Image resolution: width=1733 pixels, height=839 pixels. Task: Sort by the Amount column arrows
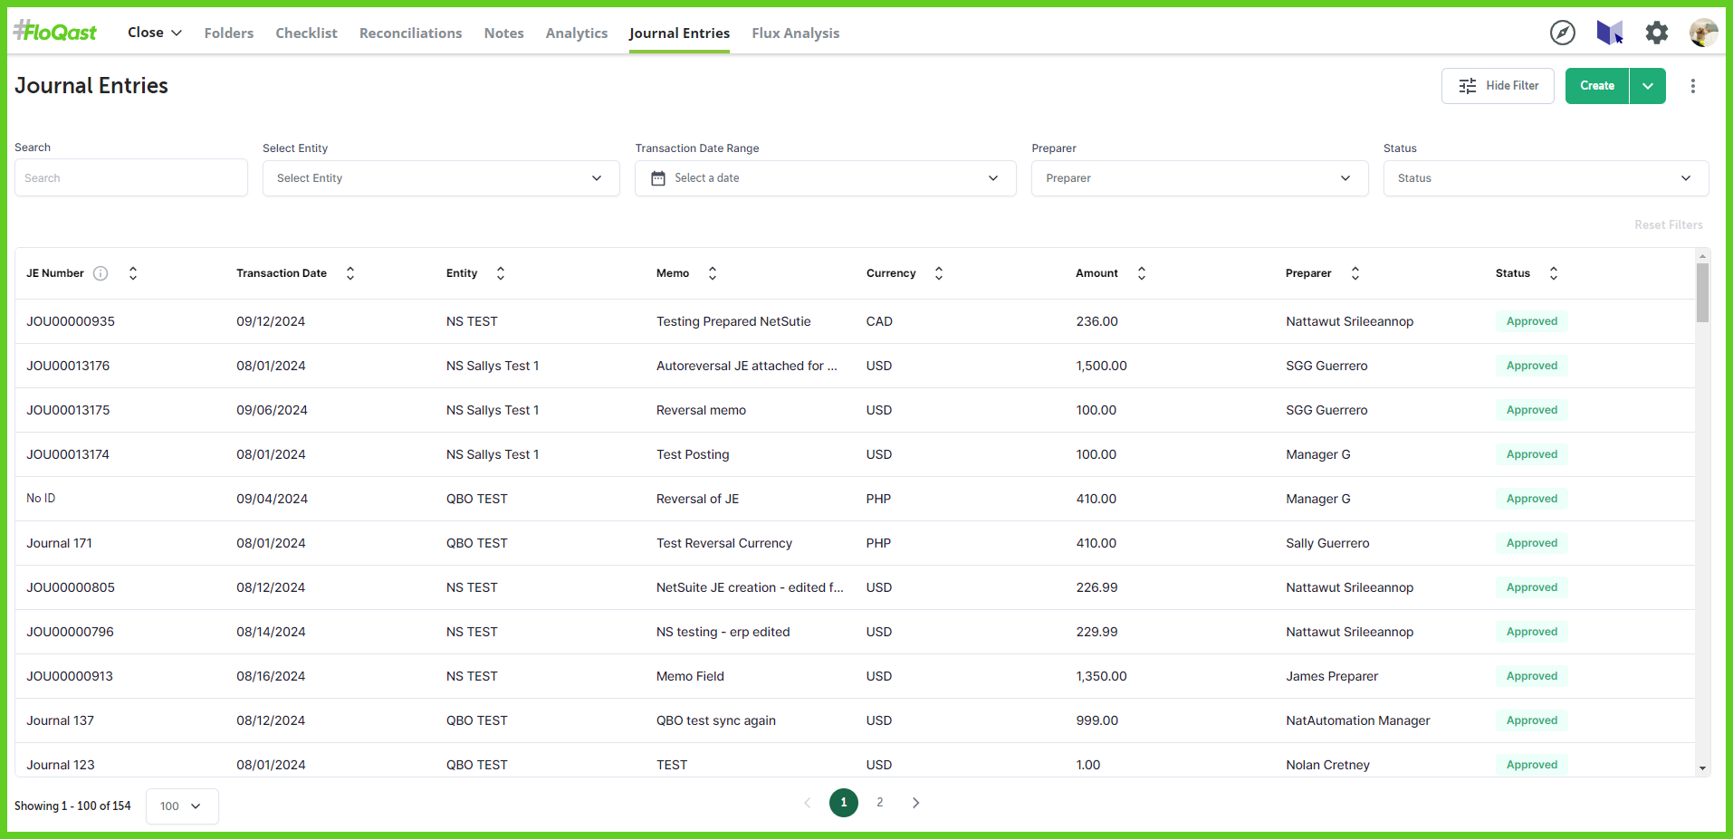point(1141,273)
